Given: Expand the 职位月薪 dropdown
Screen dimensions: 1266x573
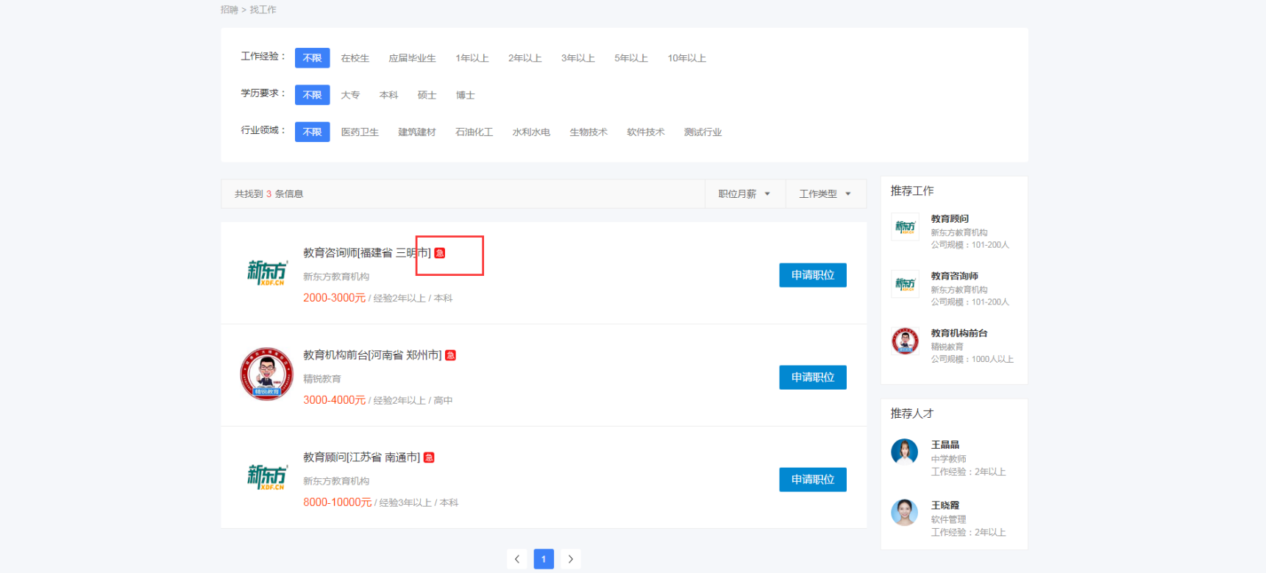Looking at the screenshot, I should tap(744, 194).
